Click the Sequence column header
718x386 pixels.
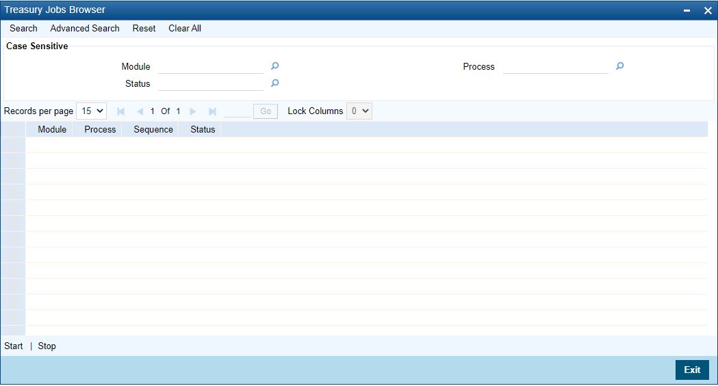coord(153,129)
